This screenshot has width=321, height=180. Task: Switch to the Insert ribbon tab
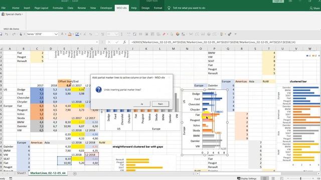27,8
